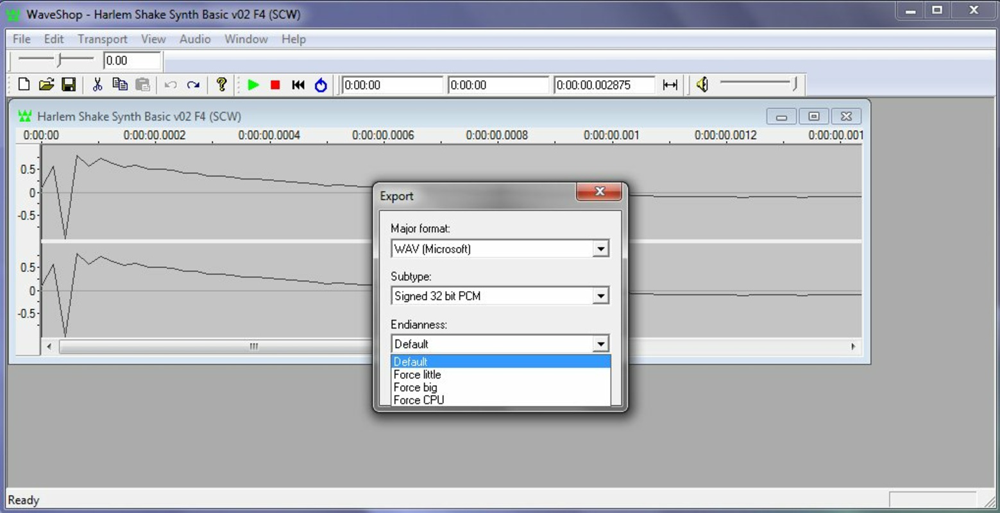The image size is (1000, 513).
Task: Choose Force little endianness option
Action: pyautogui.click(x=500, y=374)
